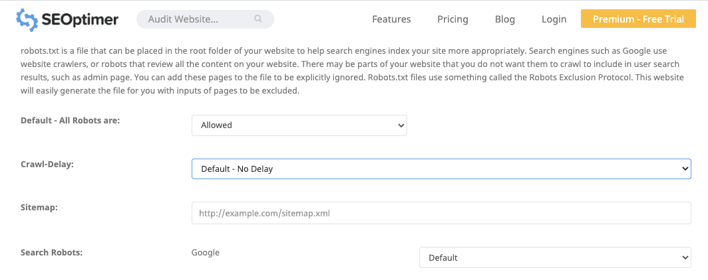Viewport: 708px width, 280px height.
Task: Open the Features menu item
Action: [391, 19]
